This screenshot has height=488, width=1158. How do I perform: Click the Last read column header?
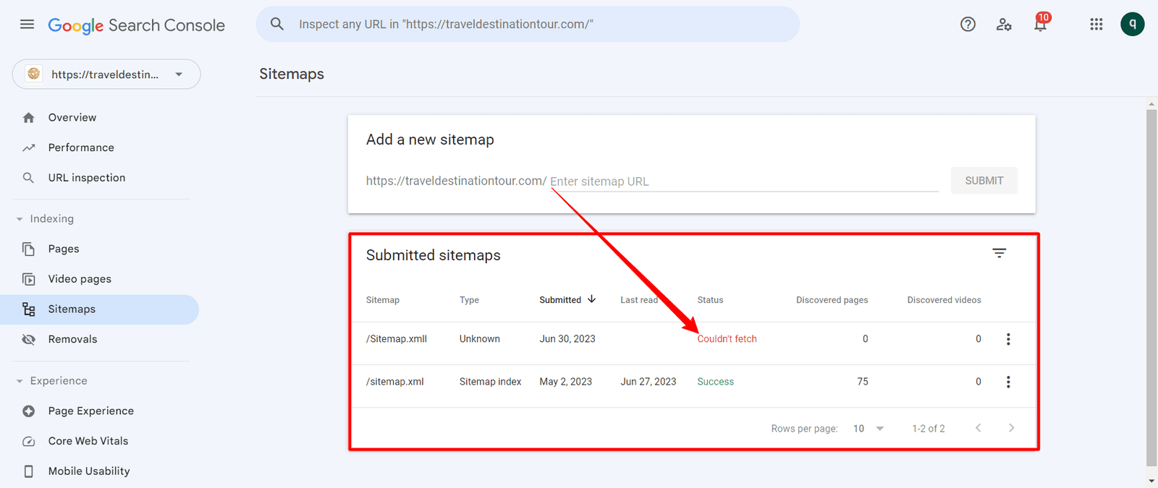(x=639, y=299)
